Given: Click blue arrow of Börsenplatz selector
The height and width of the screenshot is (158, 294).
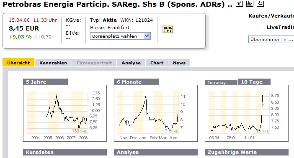Looking at the screenshot, I should [x=147, y=36].
